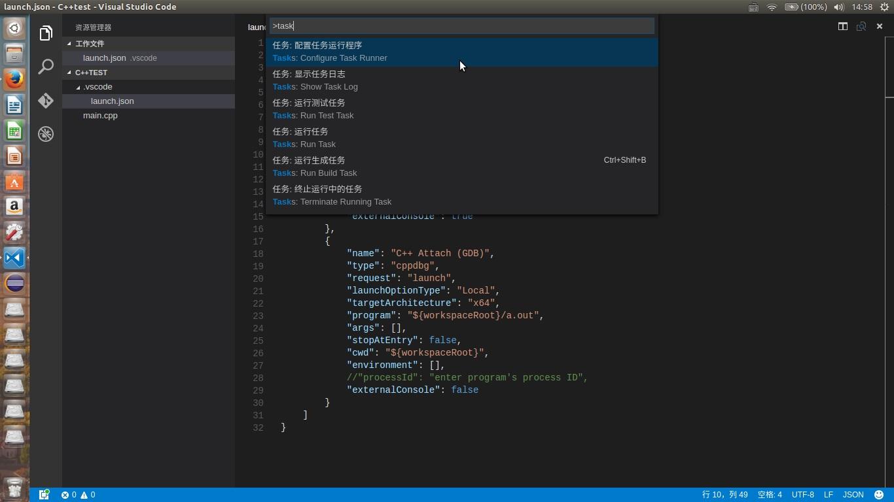
Task: Open the Git source control view
Action: (46, 101)
